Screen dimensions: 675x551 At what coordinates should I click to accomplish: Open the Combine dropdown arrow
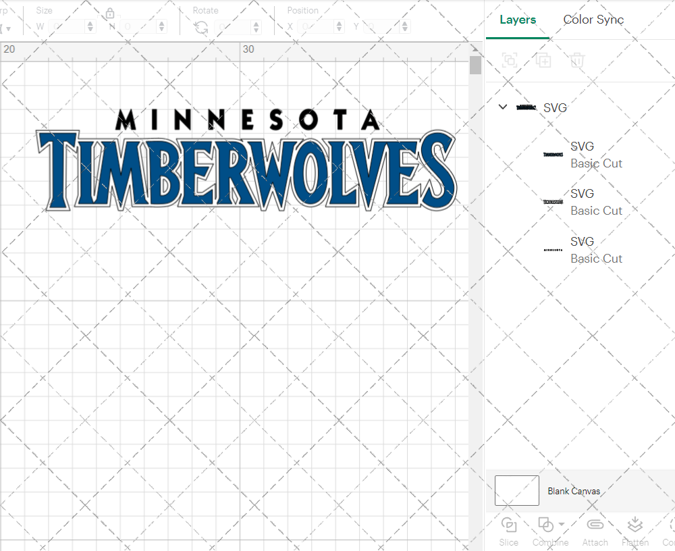[562, 524]
